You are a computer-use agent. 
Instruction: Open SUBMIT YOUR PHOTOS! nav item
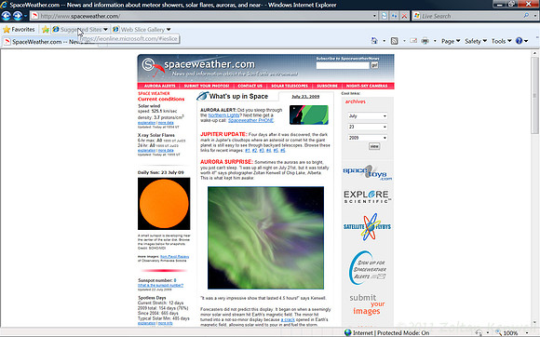[x=207, y=86]
